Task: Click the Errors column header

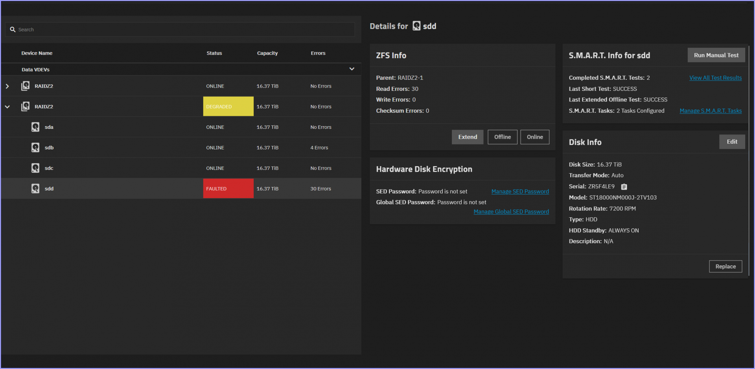Action: [318, 53]
